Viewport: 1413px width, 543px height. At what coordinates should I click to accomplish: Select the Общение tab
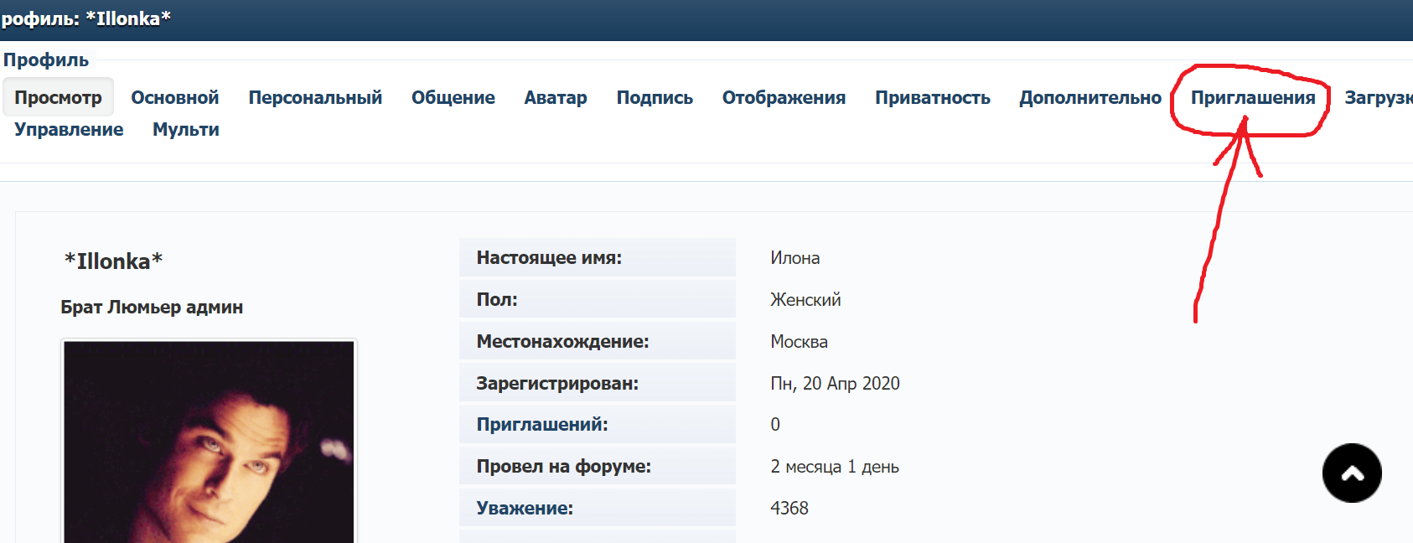pos(453,98)
